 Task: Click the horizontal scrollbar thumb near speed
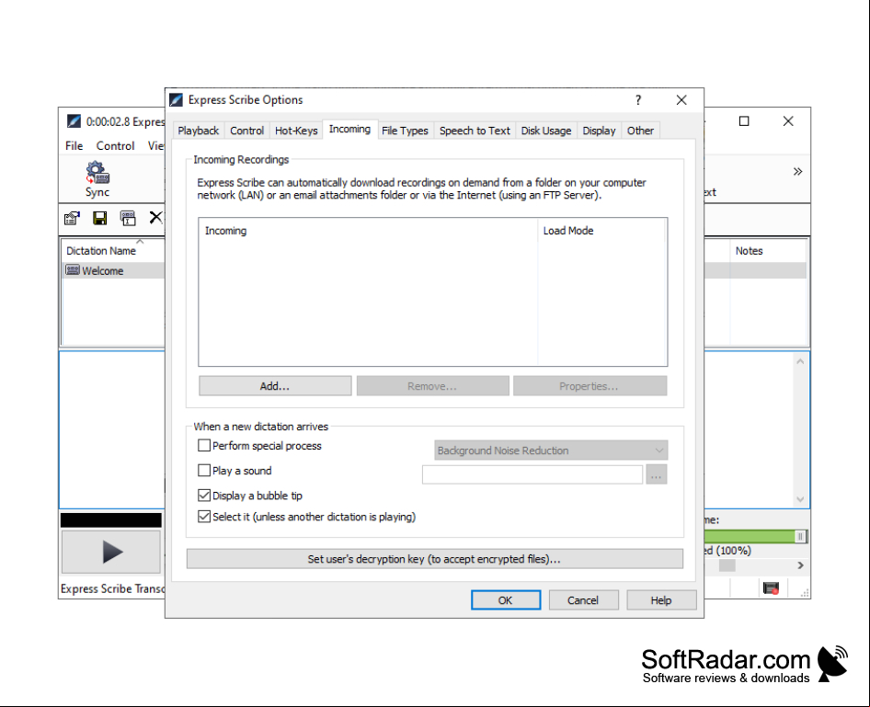(727, 565)
